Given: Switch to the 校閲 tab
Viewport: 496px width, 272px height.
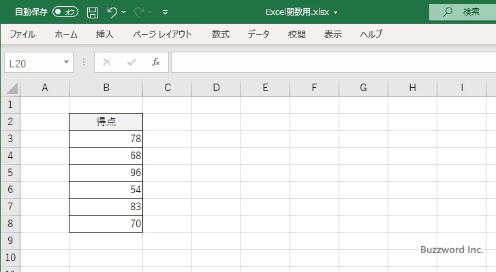Looking at the screenshot, I should tap(297, 34).
